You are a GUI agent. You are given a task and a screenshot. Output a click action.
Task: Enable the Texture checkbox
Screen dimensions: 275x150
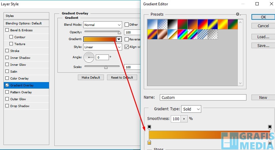click(11, 44)
